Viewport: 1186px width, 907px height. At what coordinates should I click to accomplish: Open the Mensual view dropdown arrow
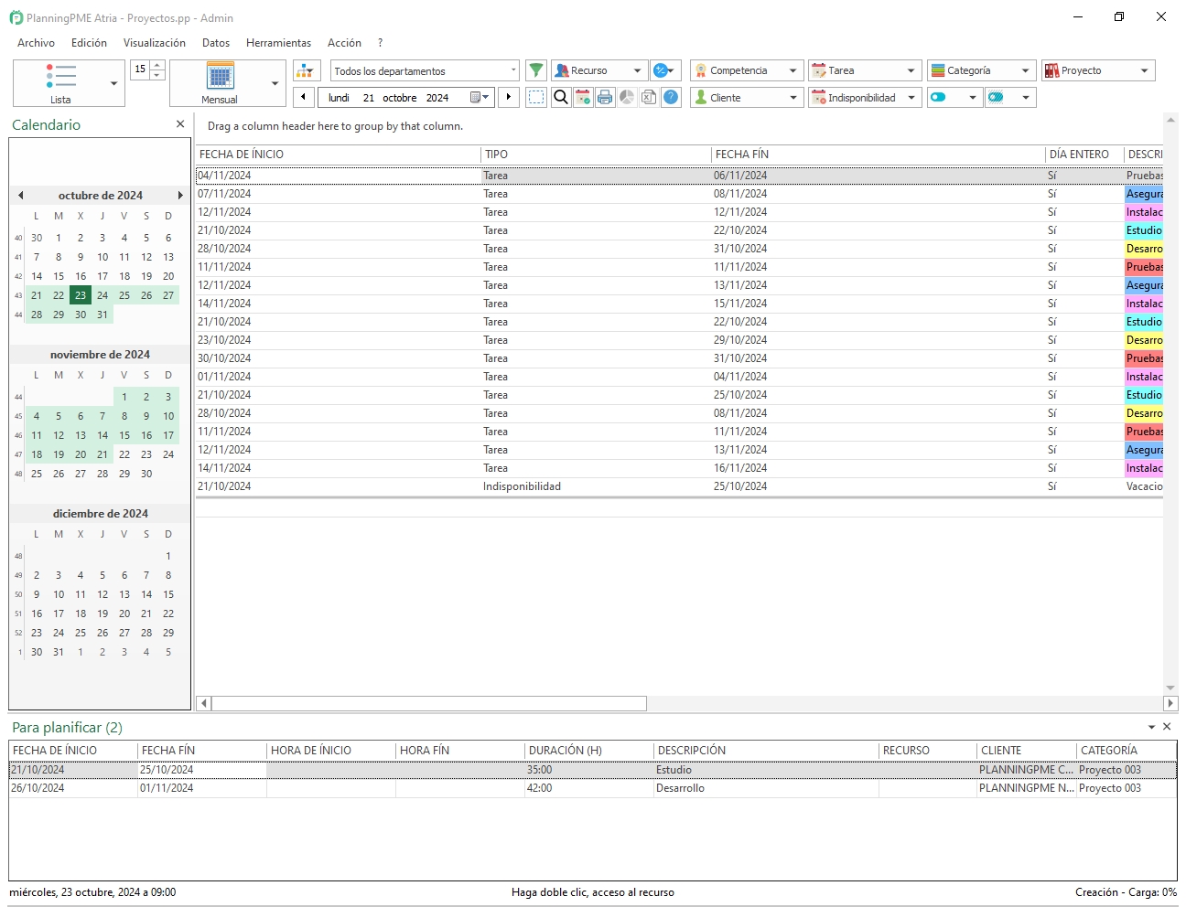pos(275,83)
